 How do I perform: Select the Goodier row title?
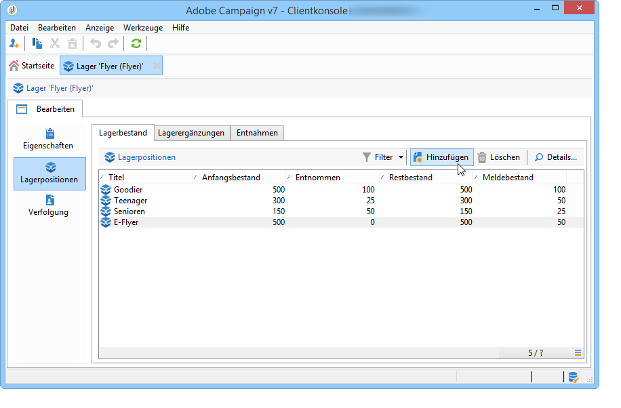tap(128, 190)
